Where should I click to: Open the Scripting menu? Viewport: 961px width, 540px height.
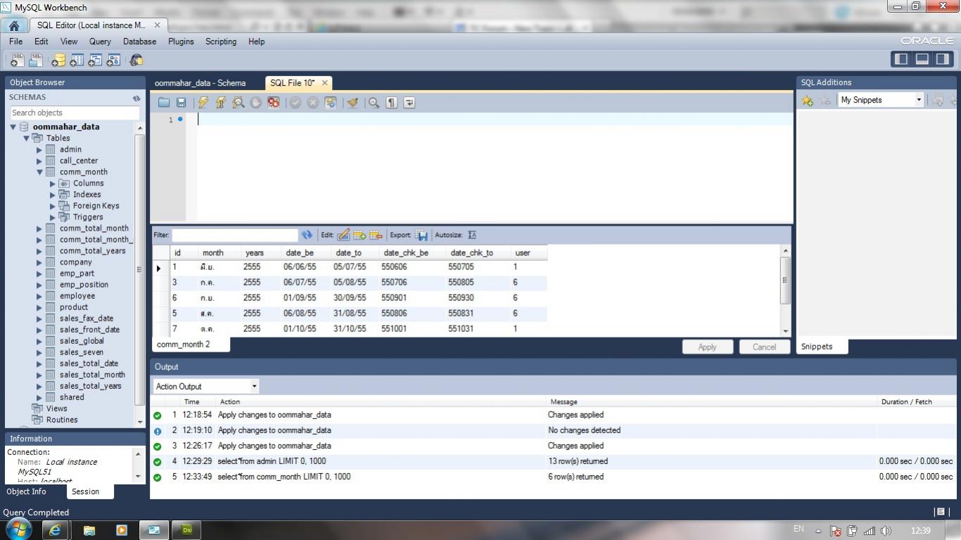(x=221, y=41)
